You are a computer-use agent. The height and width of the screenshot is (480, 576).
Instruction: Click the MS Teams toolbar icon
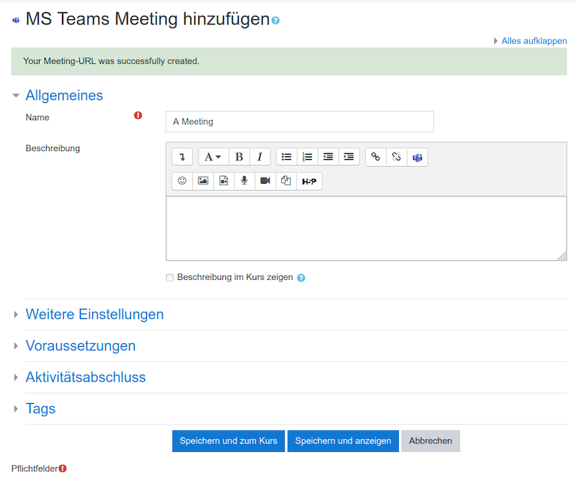pos(418,157)
